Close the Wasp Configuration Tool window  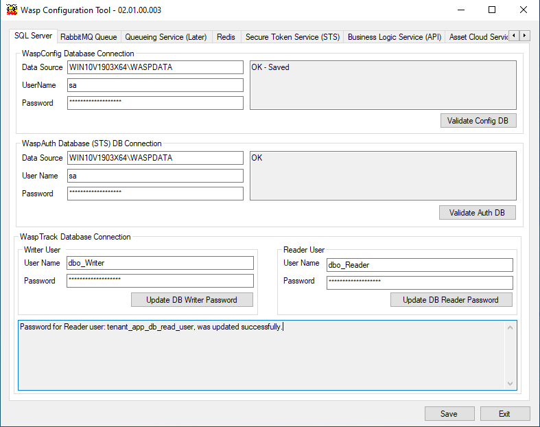click(x=523, y=10)
